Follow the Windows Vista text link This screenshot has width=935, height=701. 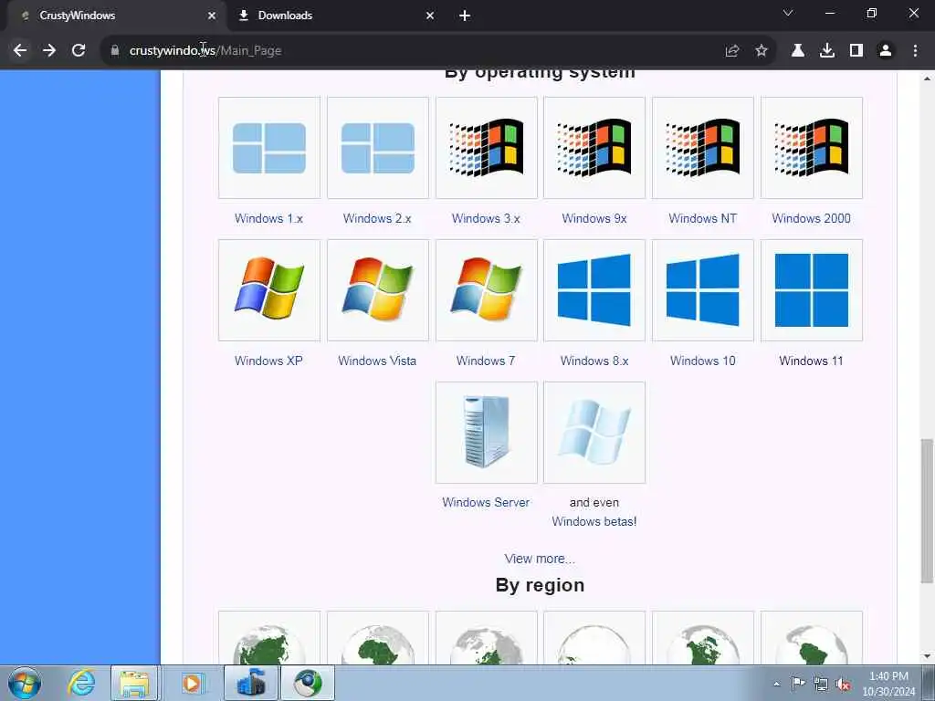pos(377,361)
